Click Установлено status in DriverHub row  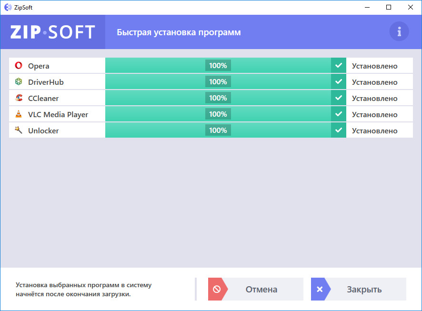click(x=375, y=82)
